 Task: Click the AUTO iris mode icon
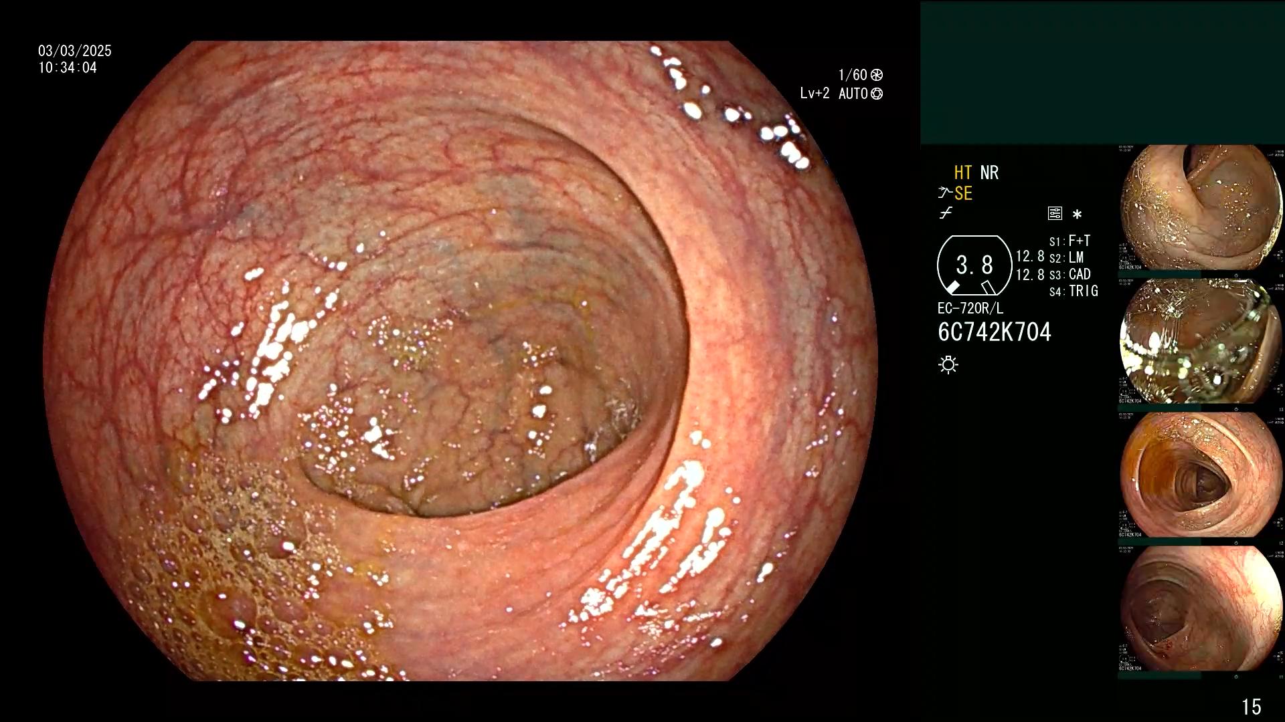coord(877,94)
